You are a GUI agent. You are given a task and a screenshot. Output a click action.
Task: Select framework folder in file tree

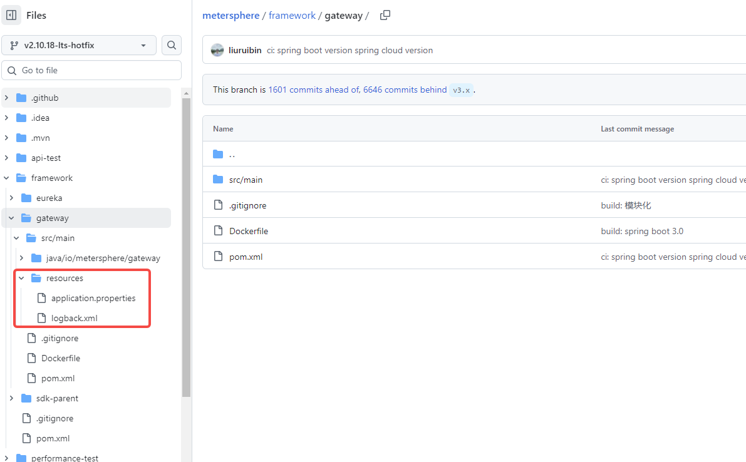coord(52,178)
